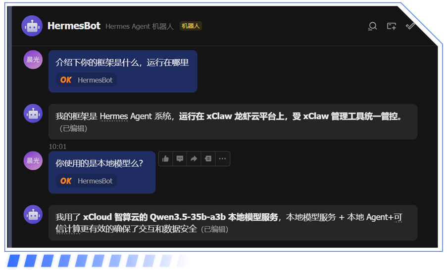Click the HermesBot avatar in the header
Image resolution: width=447 pixels, height=270 pixels.
coord(32,26)
